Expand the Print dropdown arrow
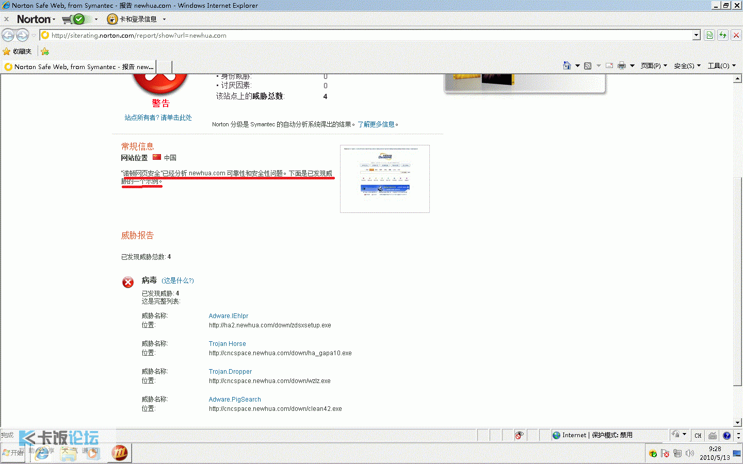 pyautogui.click(x=632, y=65)
